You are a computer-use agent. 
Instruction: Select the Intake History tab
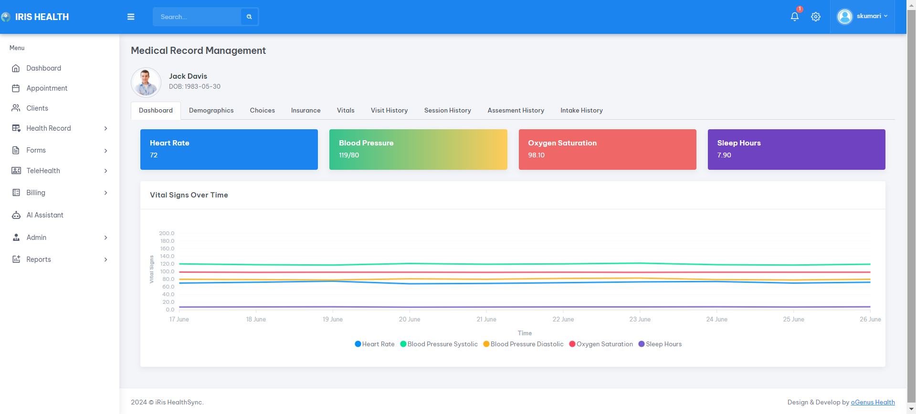pos(581,111)
